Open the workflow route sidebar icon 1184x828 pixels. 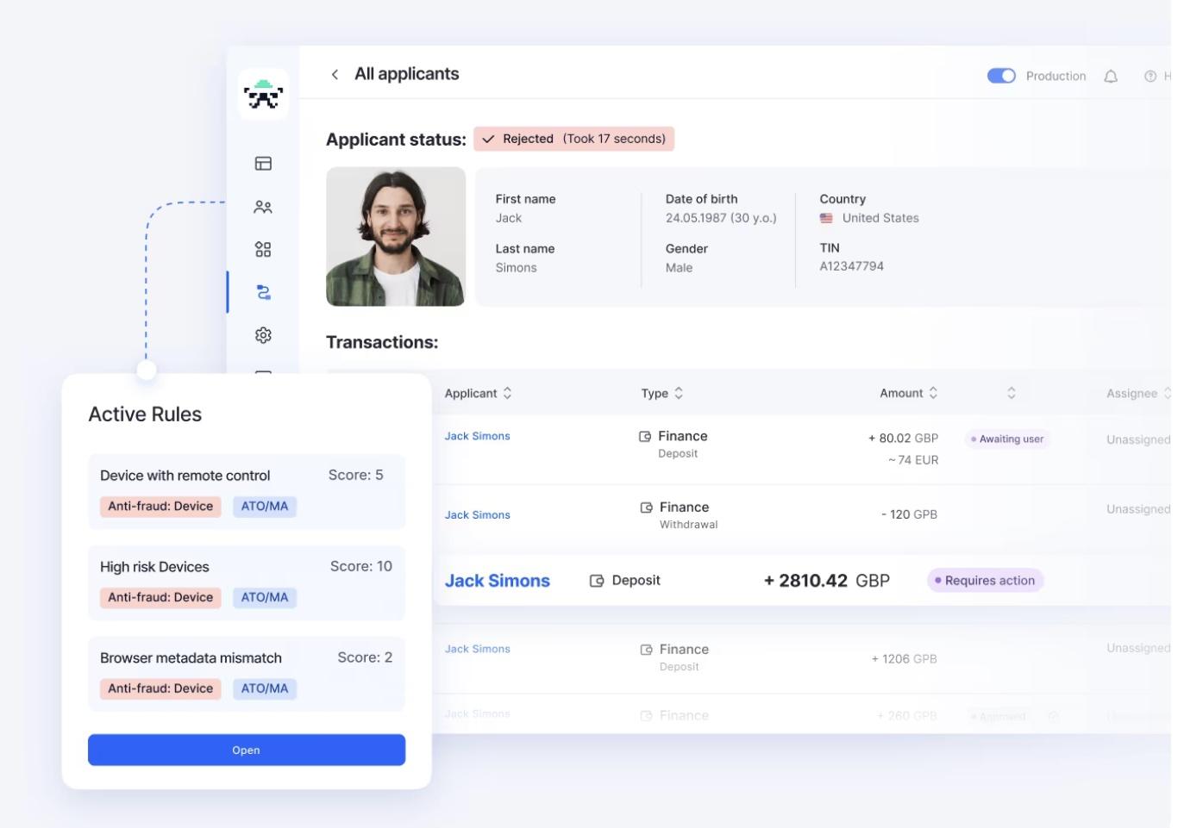pos(263,293)
